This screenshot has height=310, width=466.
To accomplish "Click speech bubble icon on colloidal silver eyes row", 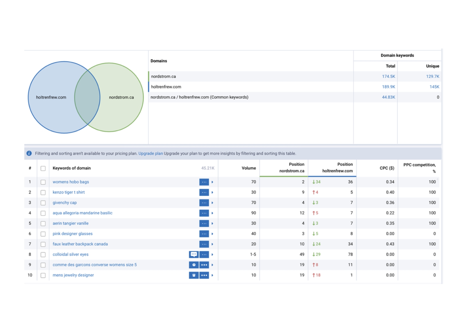I will point(194,254).
